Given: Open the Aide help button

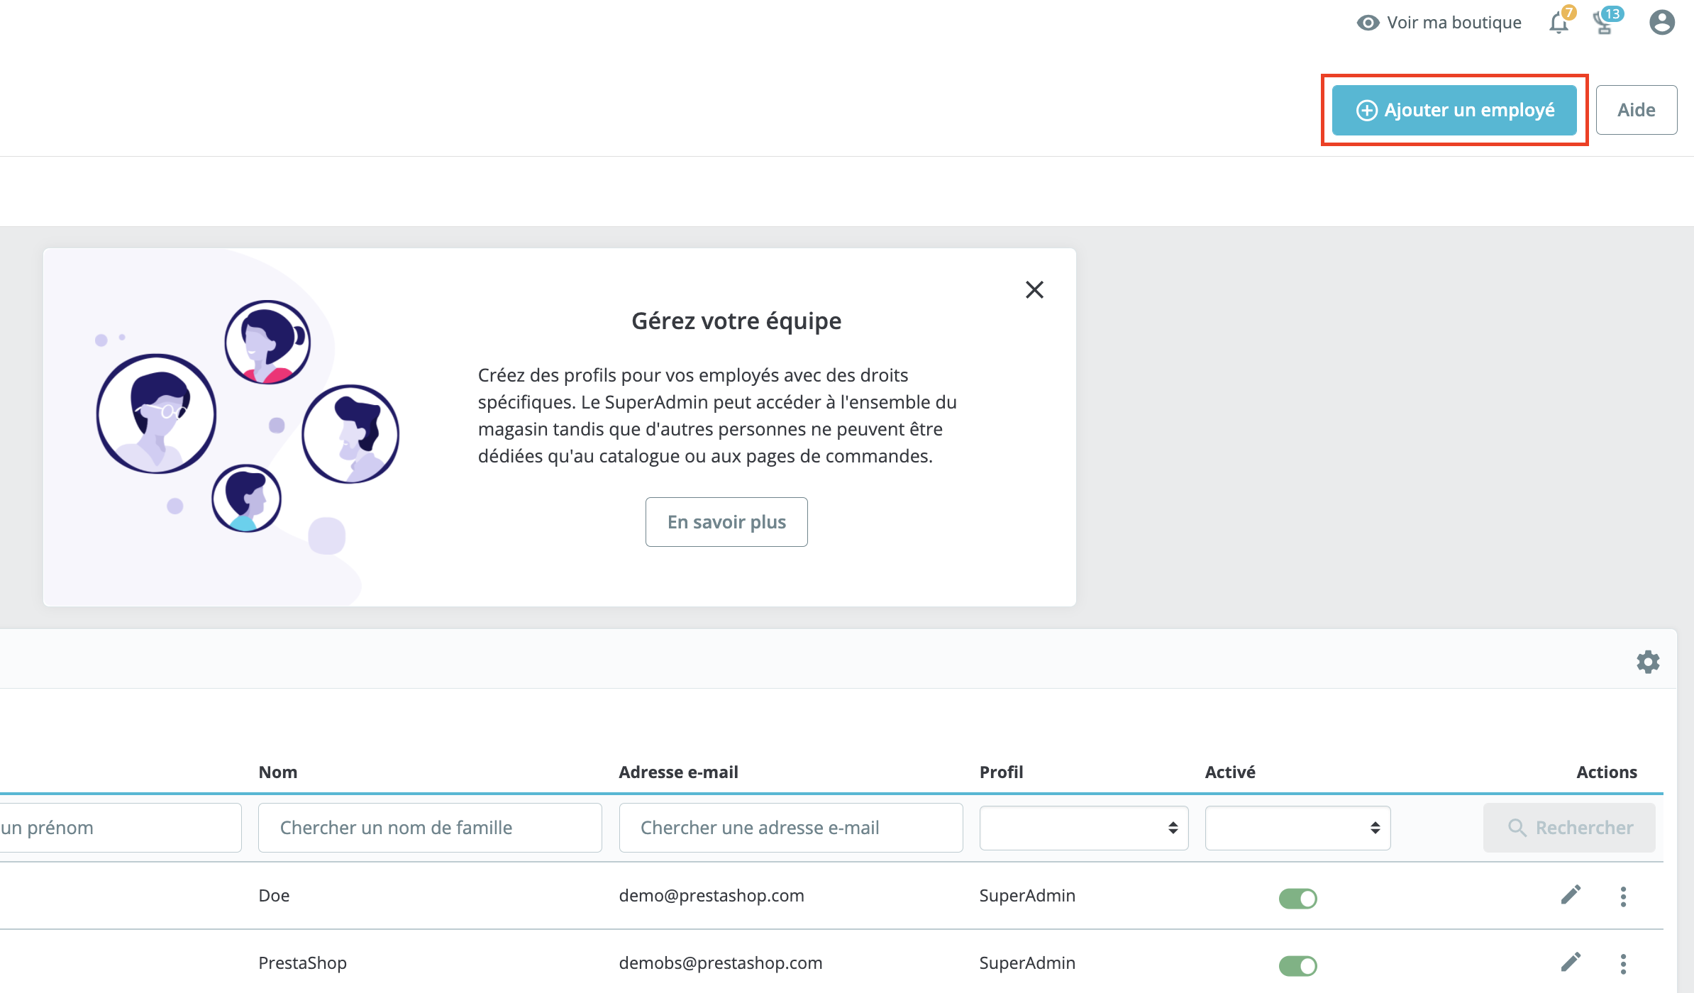Looking at the screenshot, I should coord(1637,110).
